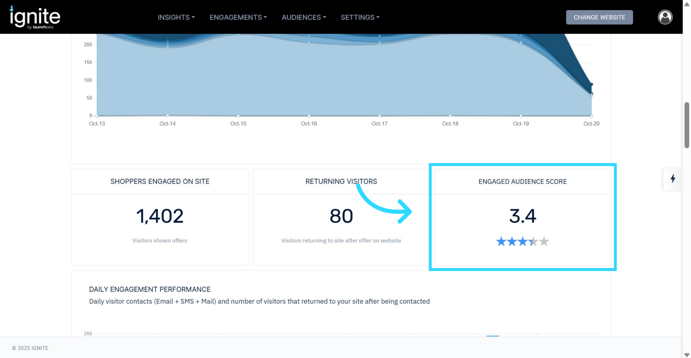
Task: Click the Returning Visitors 80 value
Action: [x=341, y=216]
